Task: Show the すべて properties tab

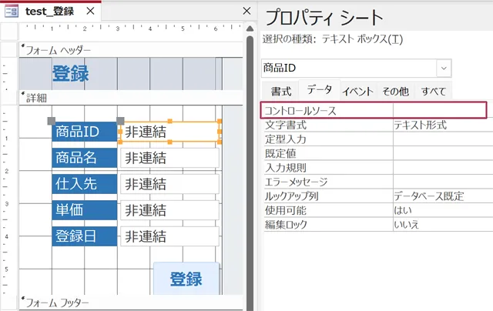Action: coord(434,91)
